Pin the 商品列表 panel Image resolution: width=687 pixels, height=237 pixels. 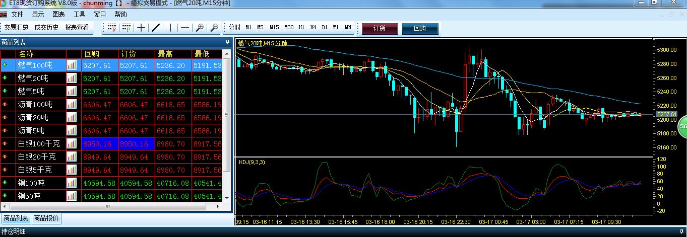227,42
